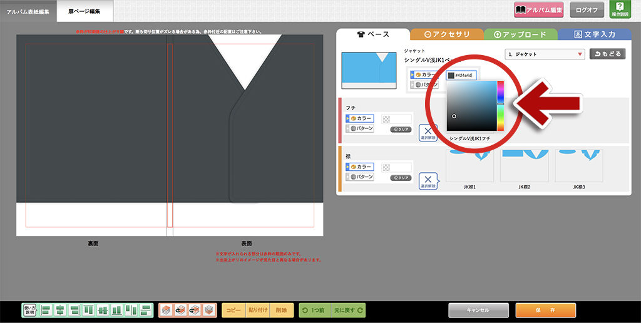This screenshot has height=323, width=641.
Task: Click 選択解除 X icon in フチ section
Action: tap(428, 133)
